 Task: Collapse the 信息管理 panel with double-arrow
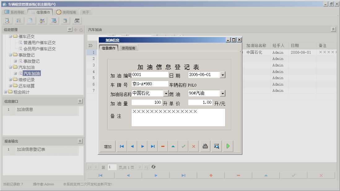pos(70,29)
